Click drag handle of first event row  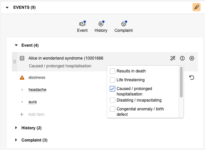point(14,62)
